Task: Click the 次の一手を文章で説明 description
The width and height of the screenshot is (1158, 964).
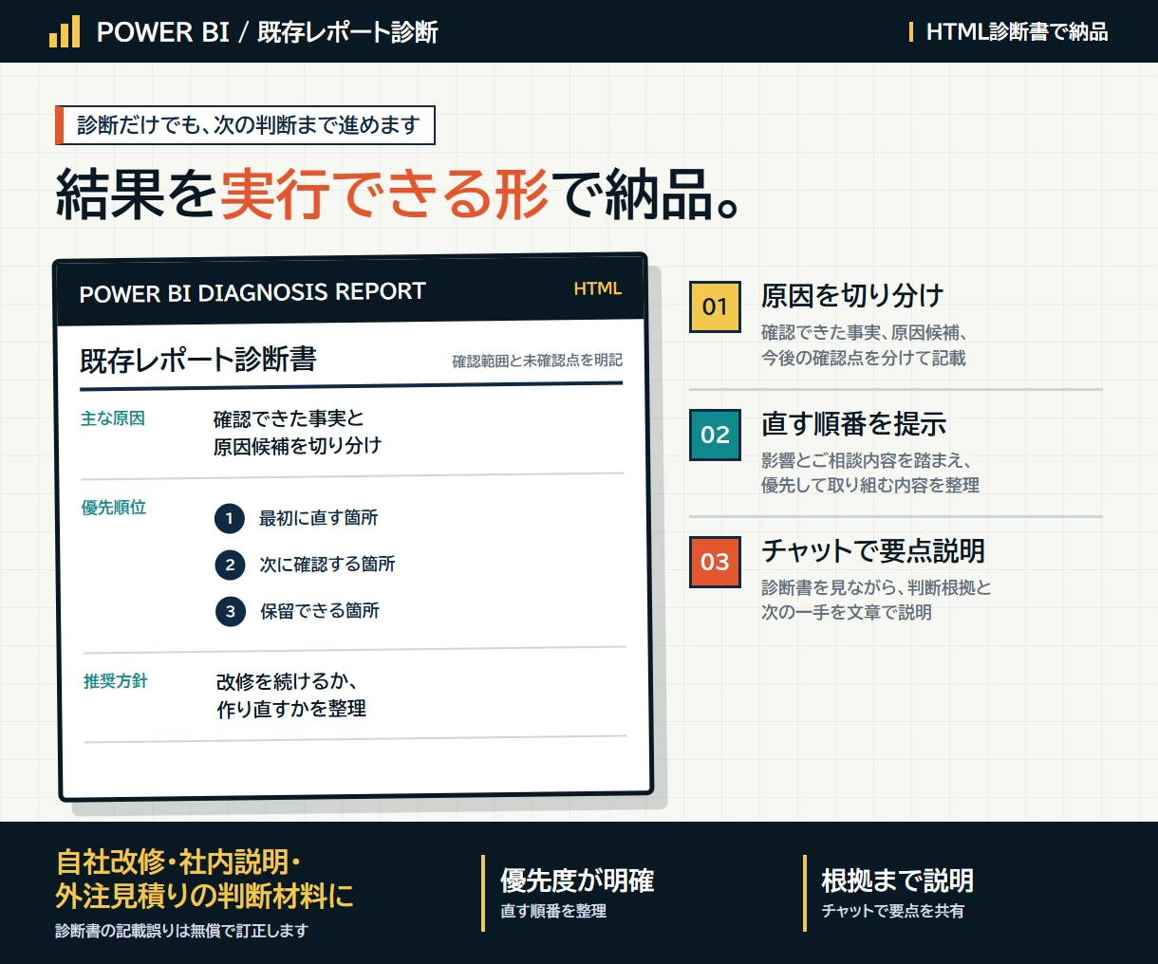Action: [x=847, y=612]
